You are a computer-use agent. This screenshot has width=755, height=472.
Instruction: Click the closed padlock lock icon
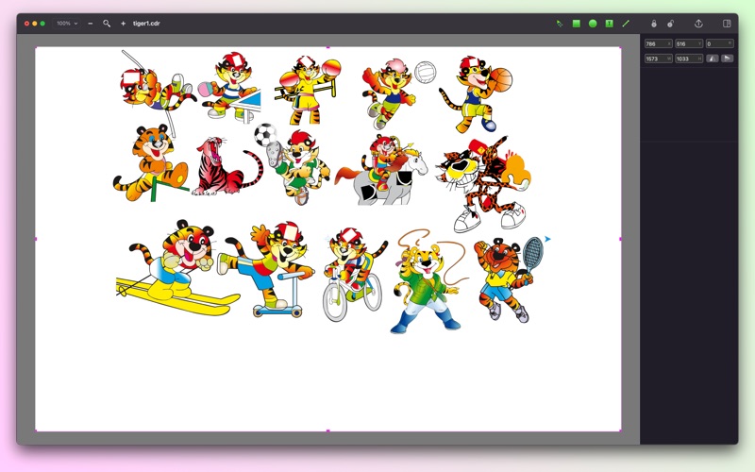pos(654,23)
